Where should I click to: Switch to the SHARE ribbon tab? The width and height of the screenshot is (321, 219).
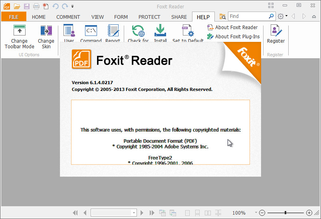[x=179, y=17]
